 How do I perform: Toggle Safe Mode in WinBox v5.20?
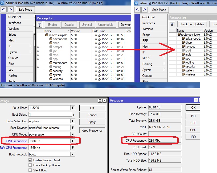pyautogui.click(x=25, y=10)
